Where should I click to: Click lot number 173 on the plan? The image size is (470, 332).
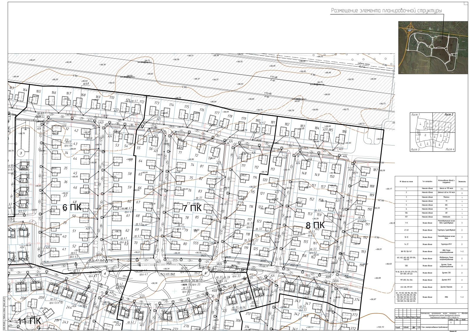click(x=157, y=103)
